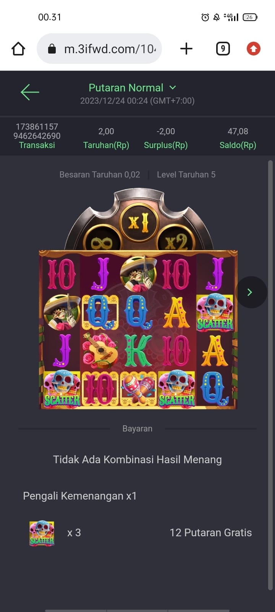
Task: Open the tab switcher showing 9
Action: [x=223, y=49]
